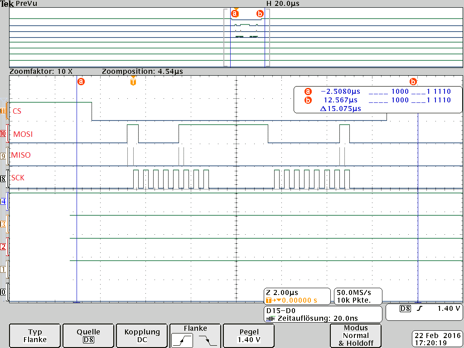This screenshot has height=348, width=464.
Task: Select the Kopplung DC menu button
Action: [142, 336]
